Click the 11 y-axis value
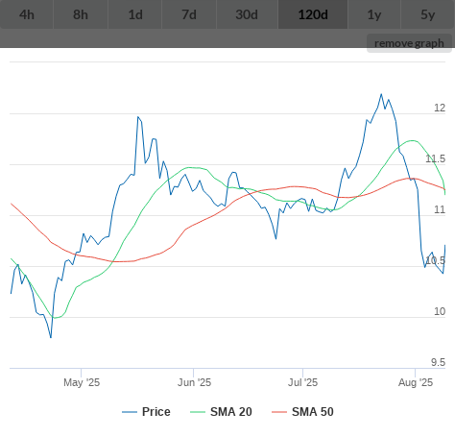 click(x=440, y=209)
